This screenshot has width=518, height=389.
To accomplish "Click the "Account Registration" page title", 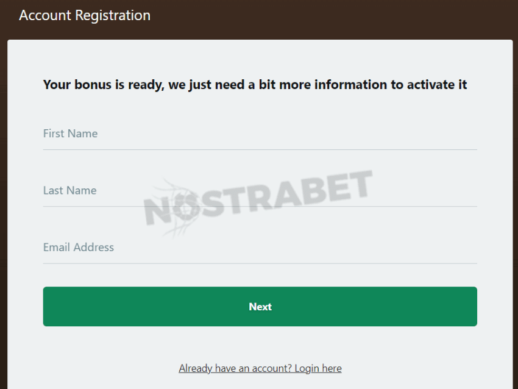I will point(85,15).
